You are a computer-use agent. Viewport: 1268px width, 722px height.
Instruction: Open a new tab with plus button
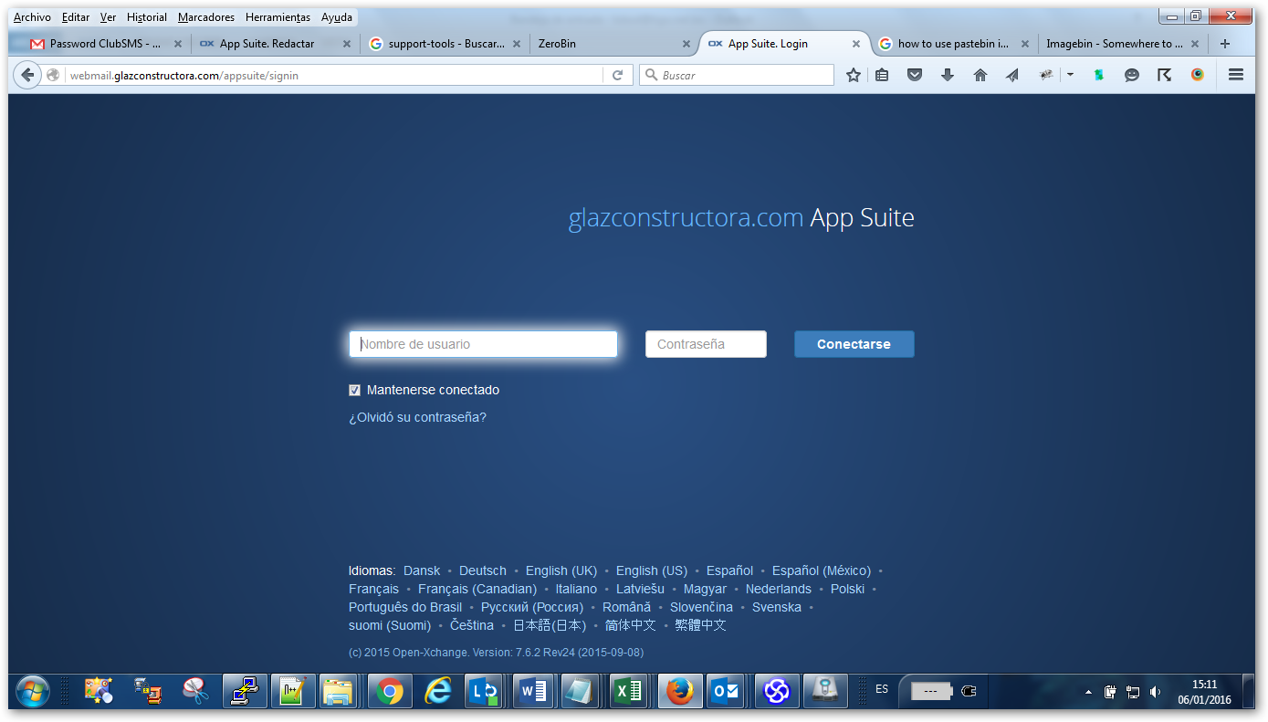tap(1225, 44)
